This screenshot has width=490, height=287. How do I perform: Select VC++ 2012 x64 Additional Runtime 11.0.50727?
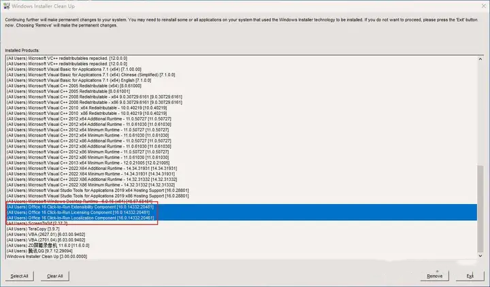point(89,119)
